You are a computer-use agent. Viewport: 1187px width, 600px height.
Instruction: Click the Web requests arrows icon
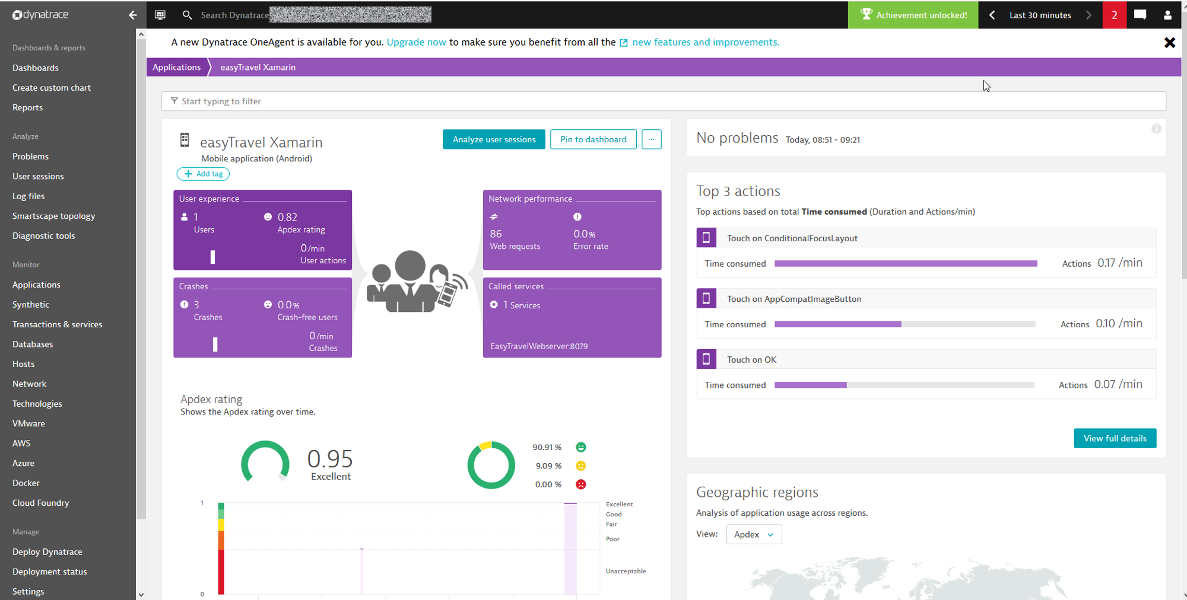coord(494,217)
